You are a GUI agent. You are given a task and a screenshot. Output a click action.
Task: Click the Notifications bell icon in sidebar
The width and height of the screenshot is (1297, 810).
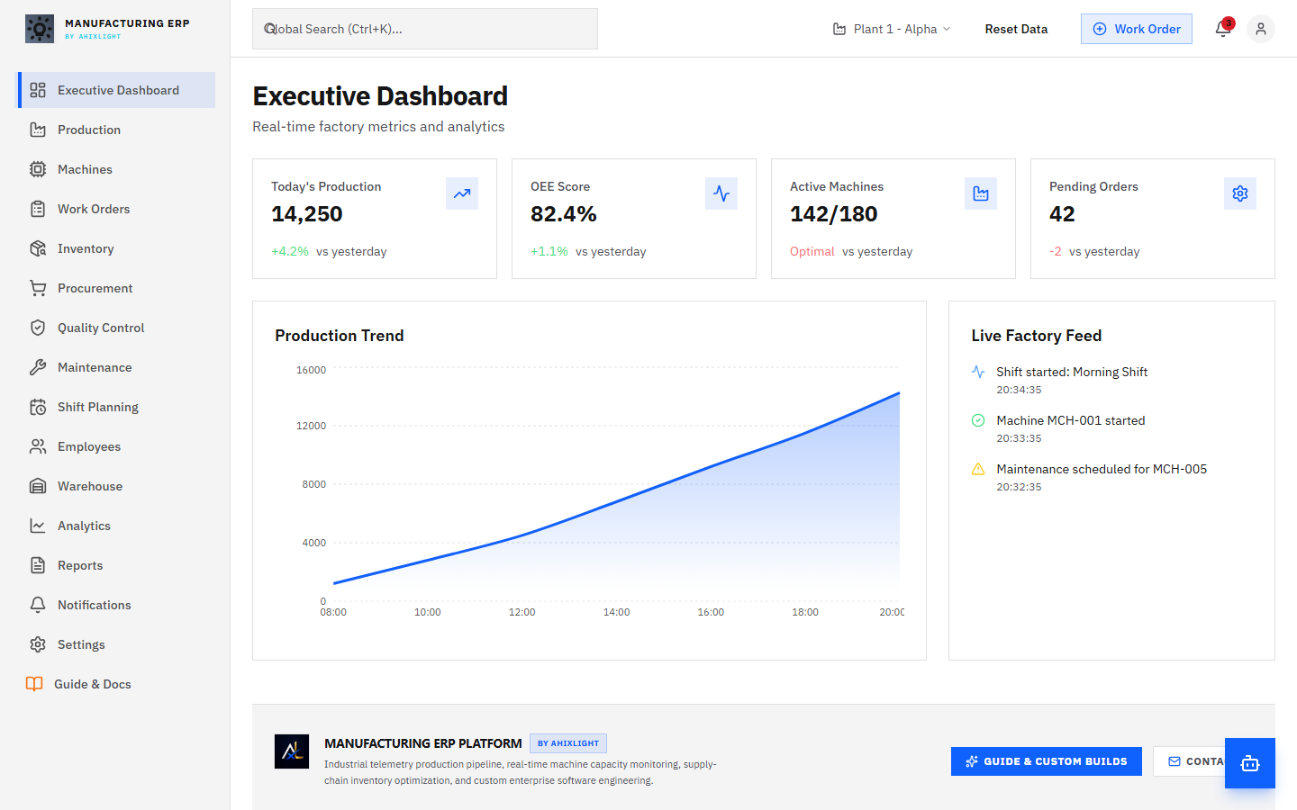(38, 605)
